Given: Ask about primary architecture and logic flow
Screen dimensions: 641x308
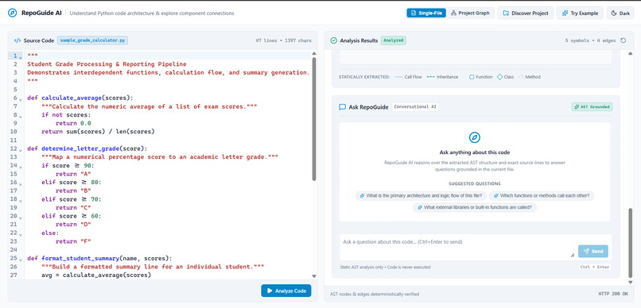Looking at the screenshot, I should [x=421, y=196].
